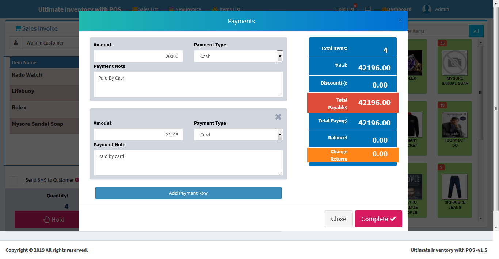Click the customer person icon beside Walk-in customer
The height and width of the screenshot is (259, 499).
click(16, 43)
